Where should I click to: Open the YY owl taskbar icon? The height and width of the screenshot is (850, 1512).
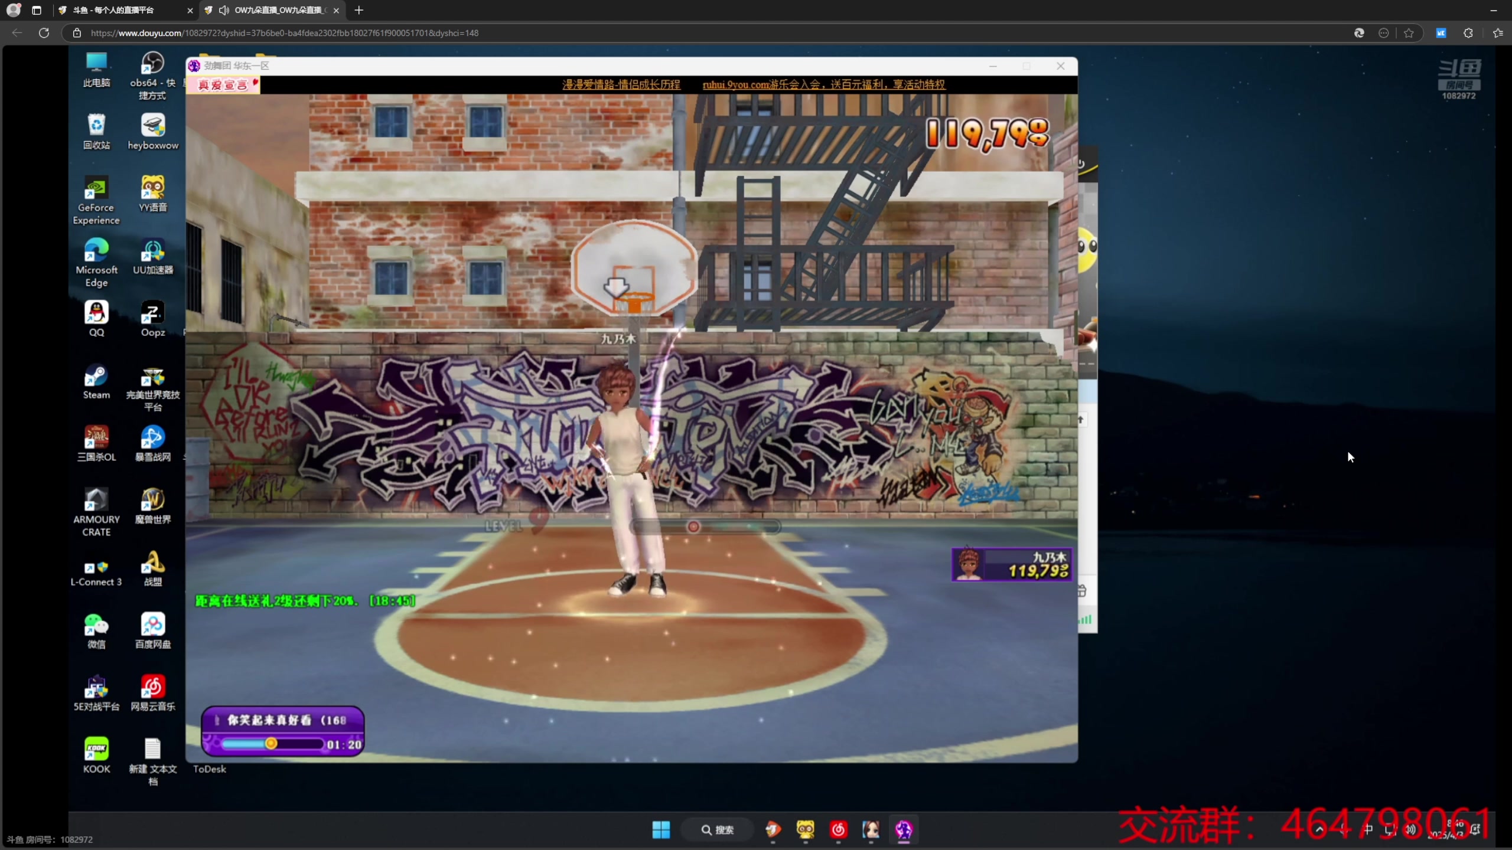coord(806,830)
